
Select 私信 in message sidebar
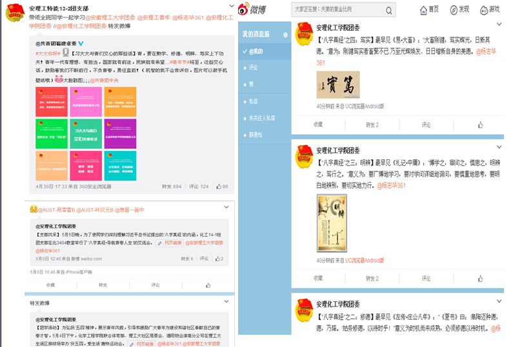(253, 101)
